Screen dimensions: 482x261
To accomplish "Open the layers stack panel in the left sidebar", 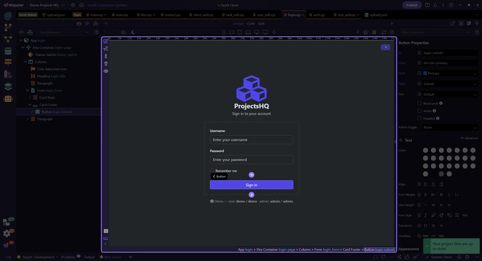I will pyautogui.click(x=8, y=87).
